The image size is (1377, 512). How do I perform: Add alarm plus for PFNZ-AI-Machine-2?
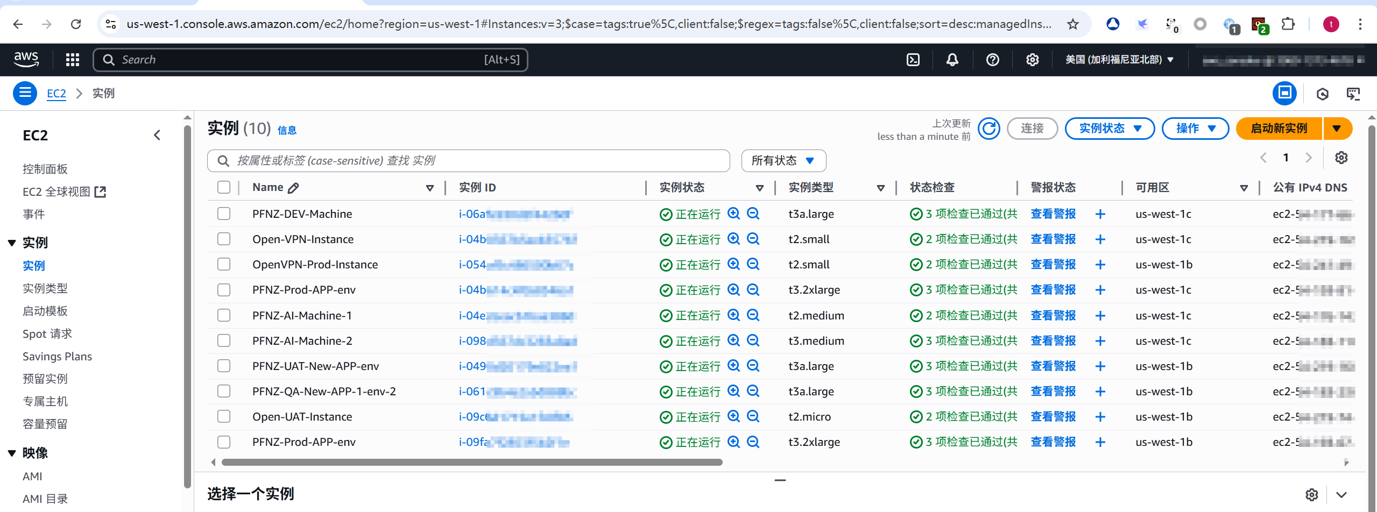(1100, 341)
